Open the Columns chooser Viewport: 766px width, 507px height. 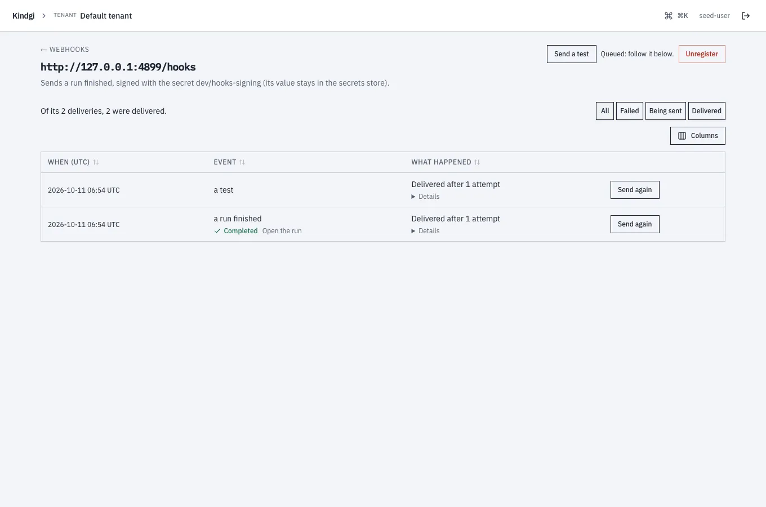click(698, 136)
